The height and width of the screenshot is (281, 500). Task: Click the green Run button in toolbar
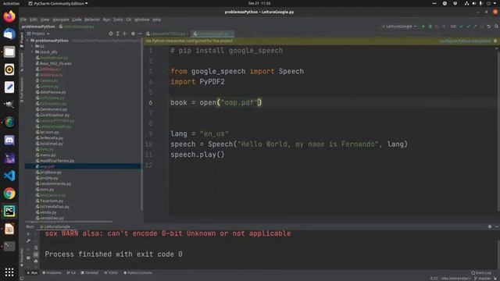coord(423,27)
